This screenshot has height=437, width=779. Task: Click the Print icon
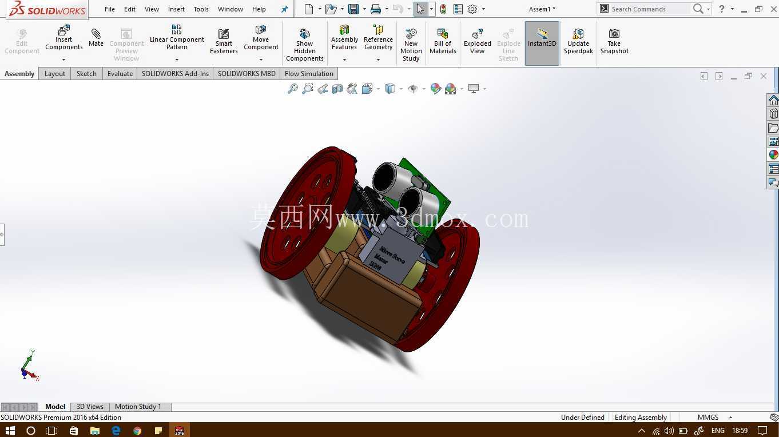click(376, 9)
